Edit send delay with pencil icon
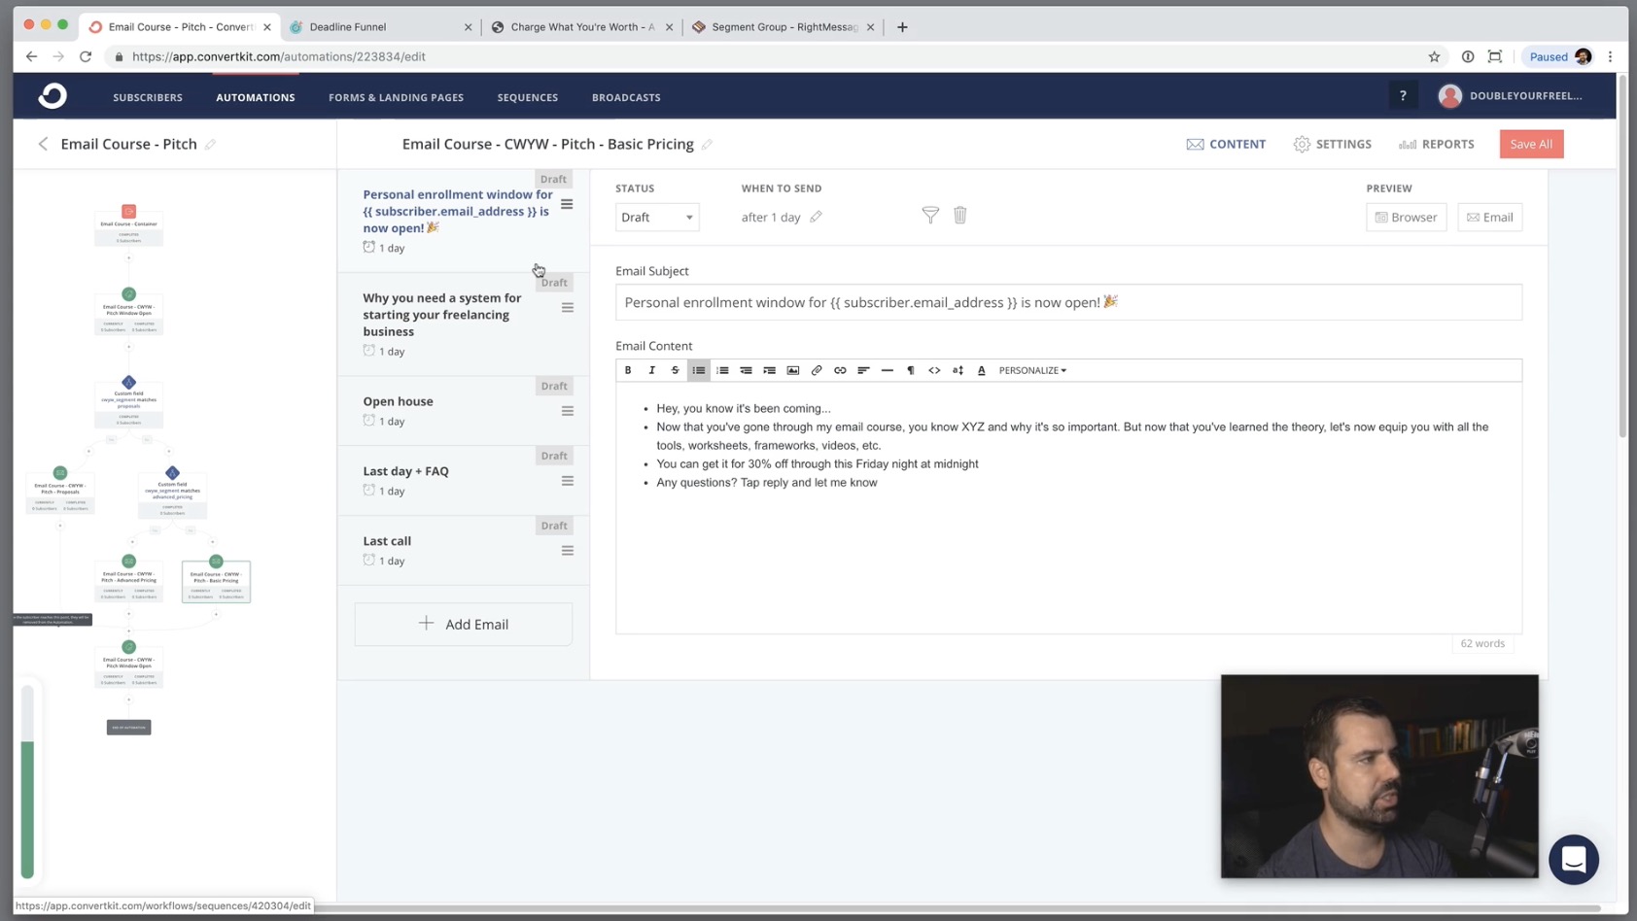Image resolution: width=1637 pixels, height=921 pixels. [817, 217]
